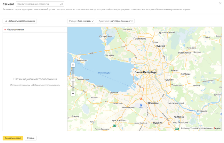
Task: Click Санкт-Петербург label on the map
Action: [x=146, y=72]
